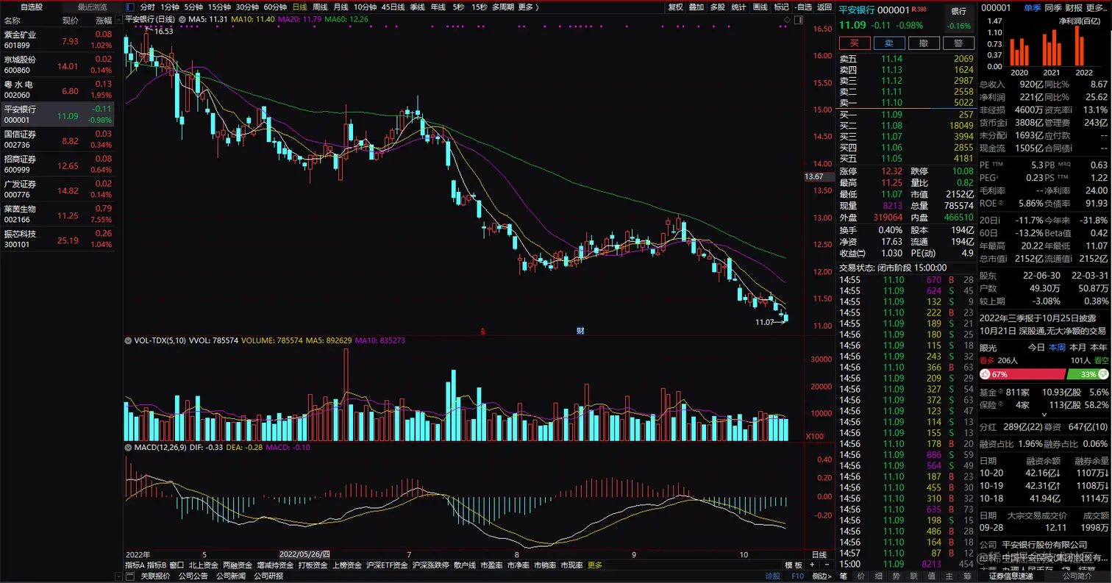Viewport: 1112px width, 583px height.
Task: Collapse the side panel with 侧边>
Action: [822, 576]
